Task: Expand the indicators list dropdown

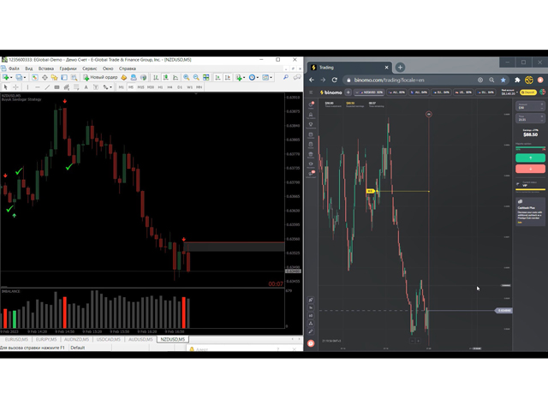Action: 244,77
